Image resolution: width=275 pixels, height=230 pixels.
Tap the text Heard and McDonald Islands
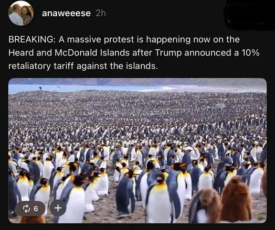69,53
